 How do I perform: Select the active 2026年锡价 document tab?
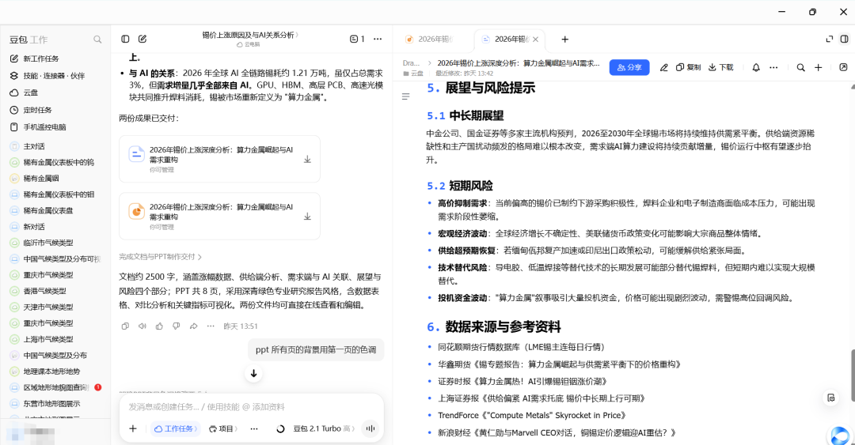507,40
